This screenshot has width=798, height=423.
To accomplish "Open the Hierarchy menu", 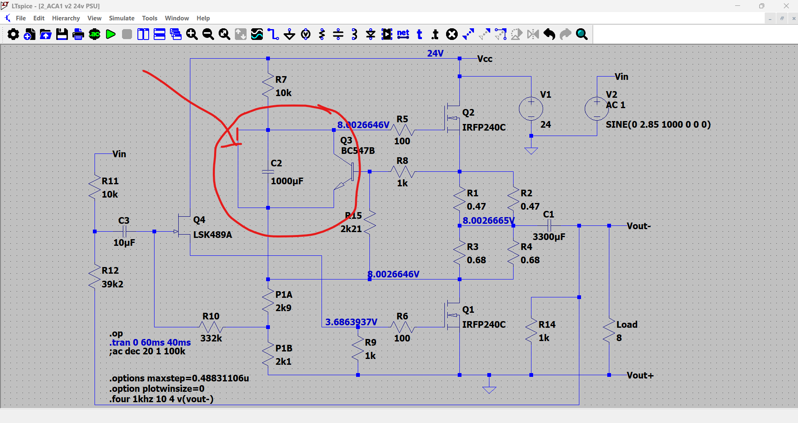I will [x=66, y=18].
